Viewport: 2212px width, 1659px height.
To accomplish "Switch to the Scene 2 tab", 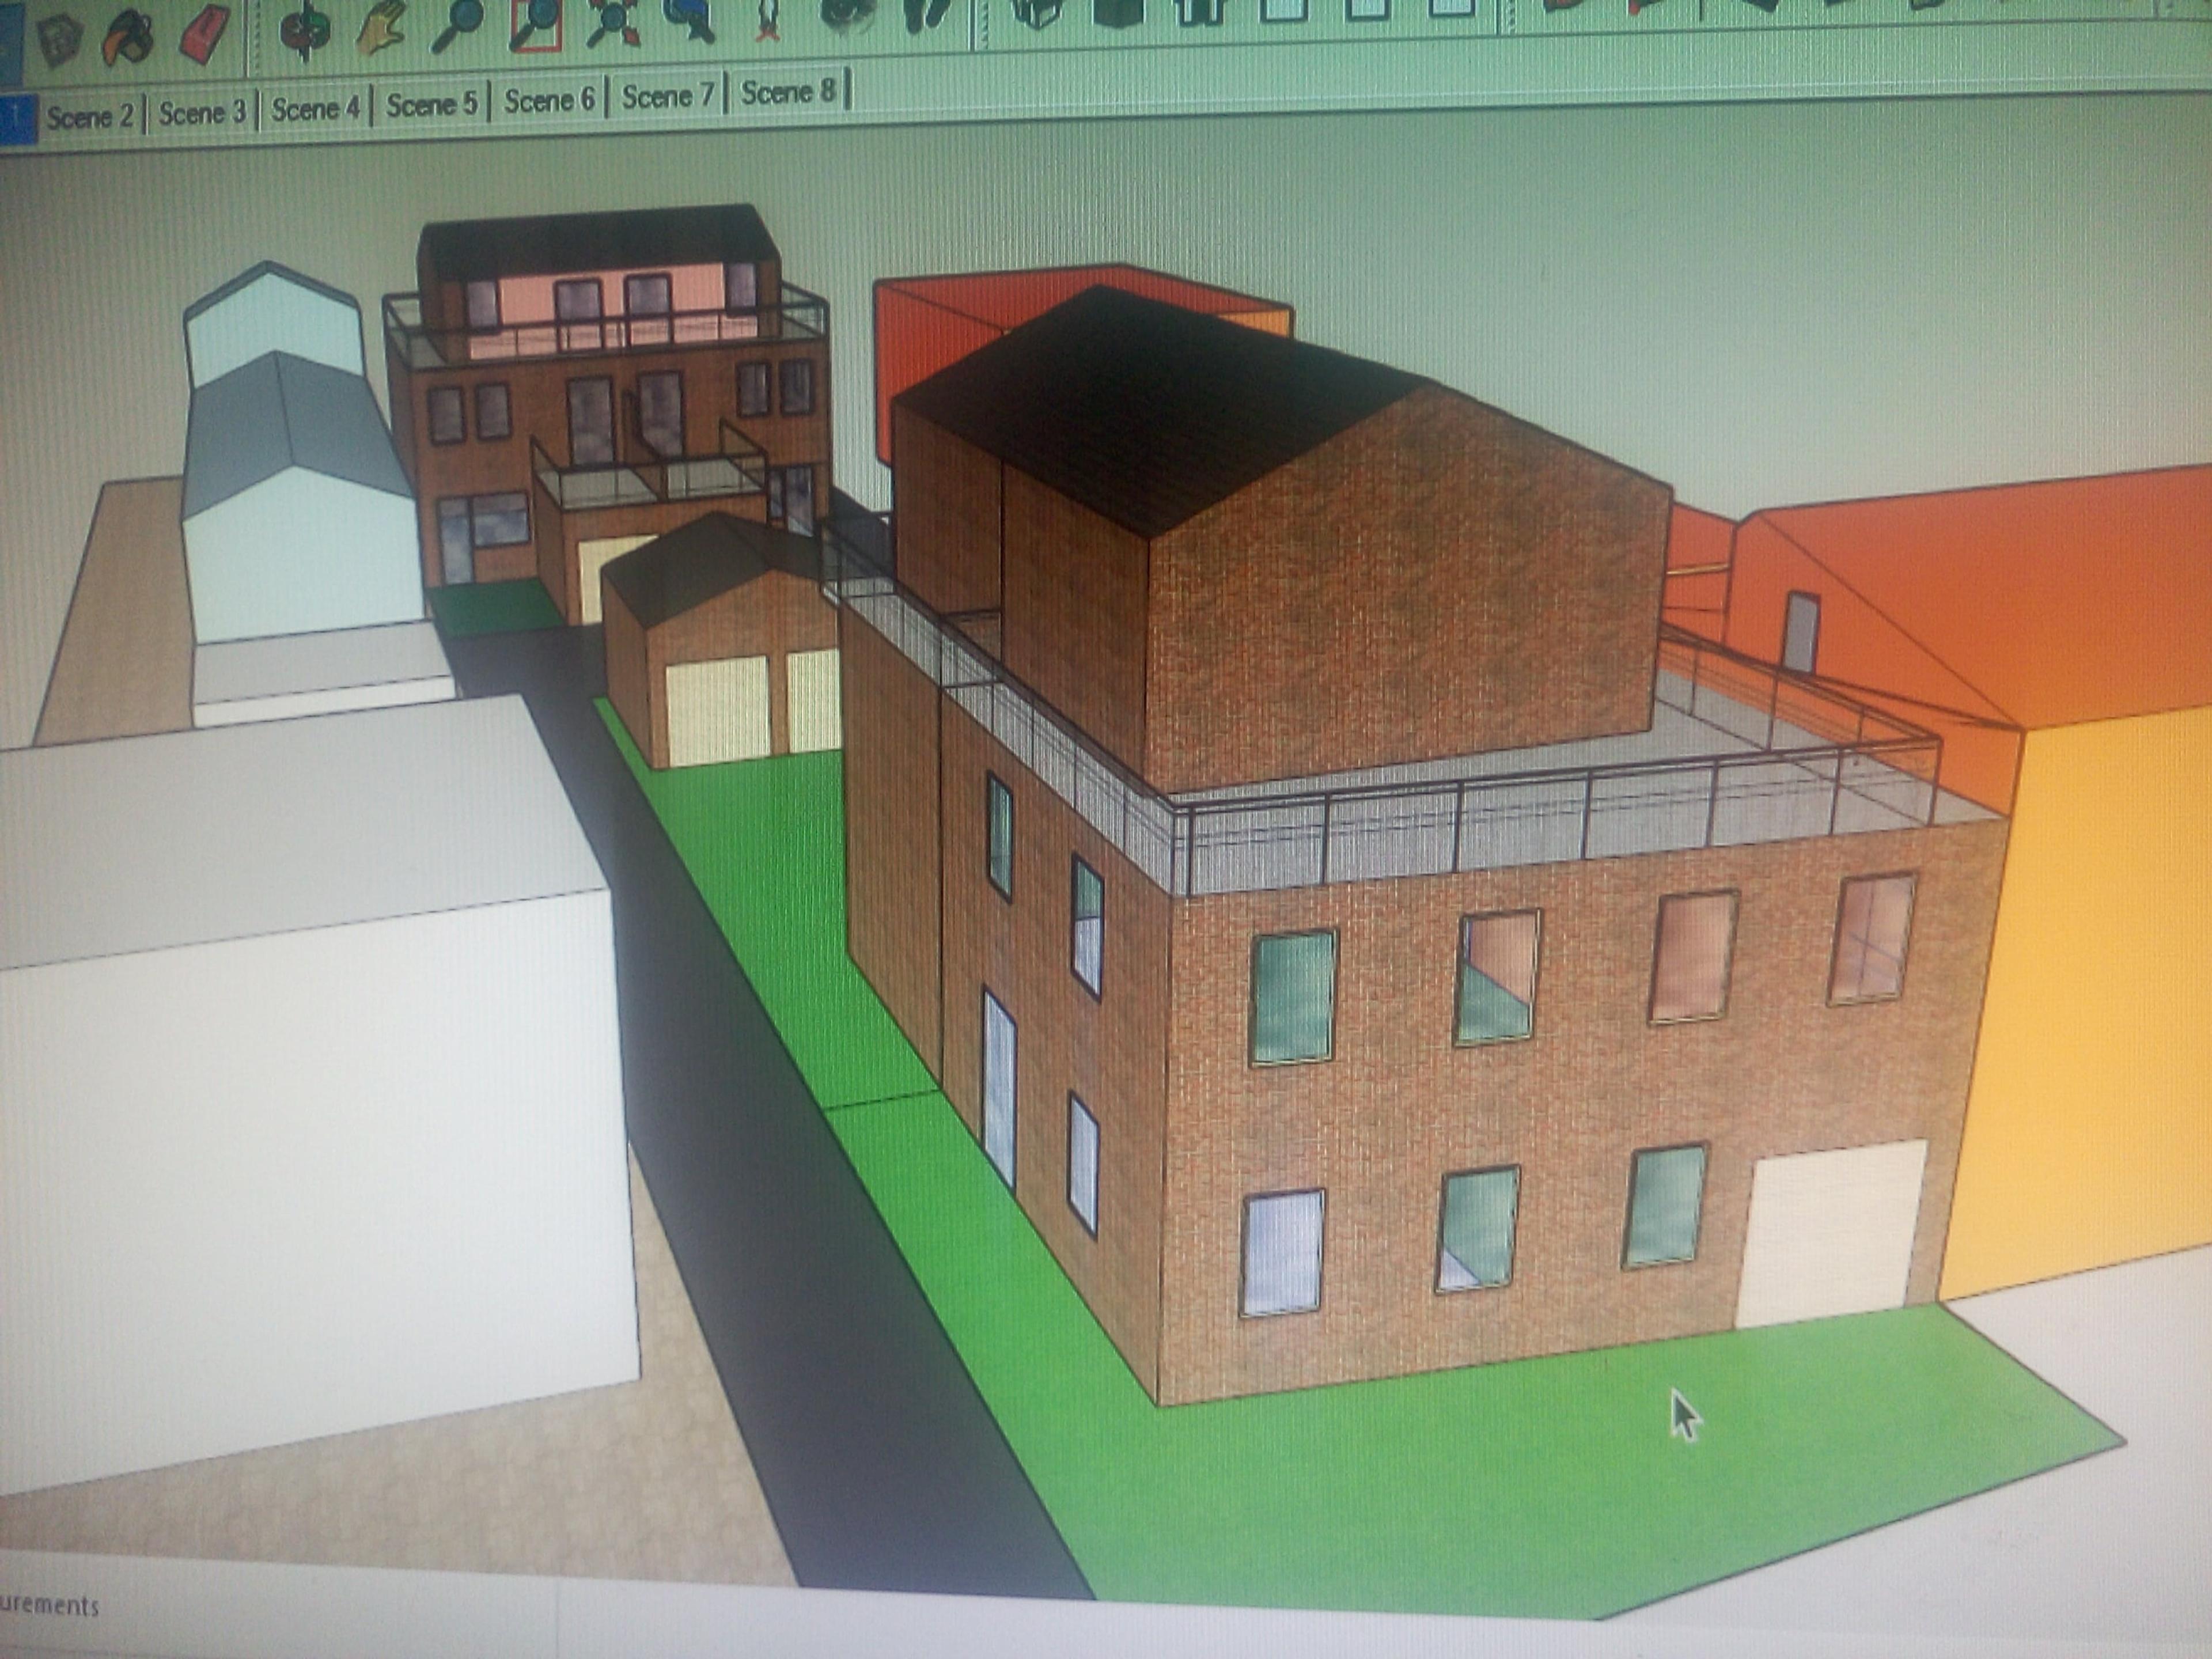I will (x=89, y=116).
